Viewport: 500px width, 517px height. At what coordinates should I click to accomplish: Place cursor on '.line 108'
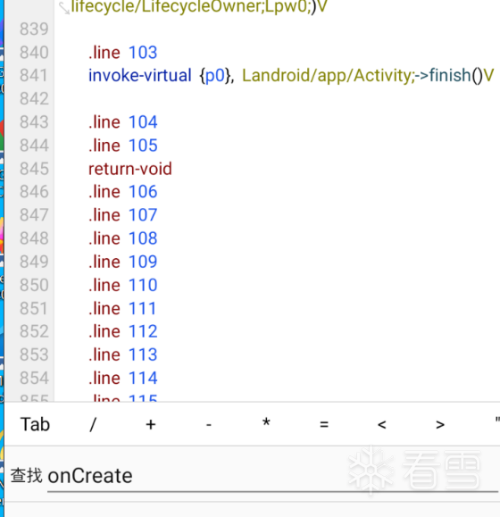pos(123,238)
